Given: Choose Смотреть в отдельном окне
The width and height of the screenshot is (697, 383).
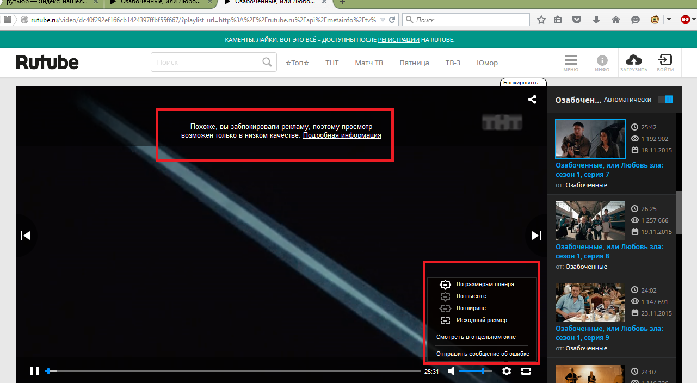Looking at the screenshot, I should point(476,337).
